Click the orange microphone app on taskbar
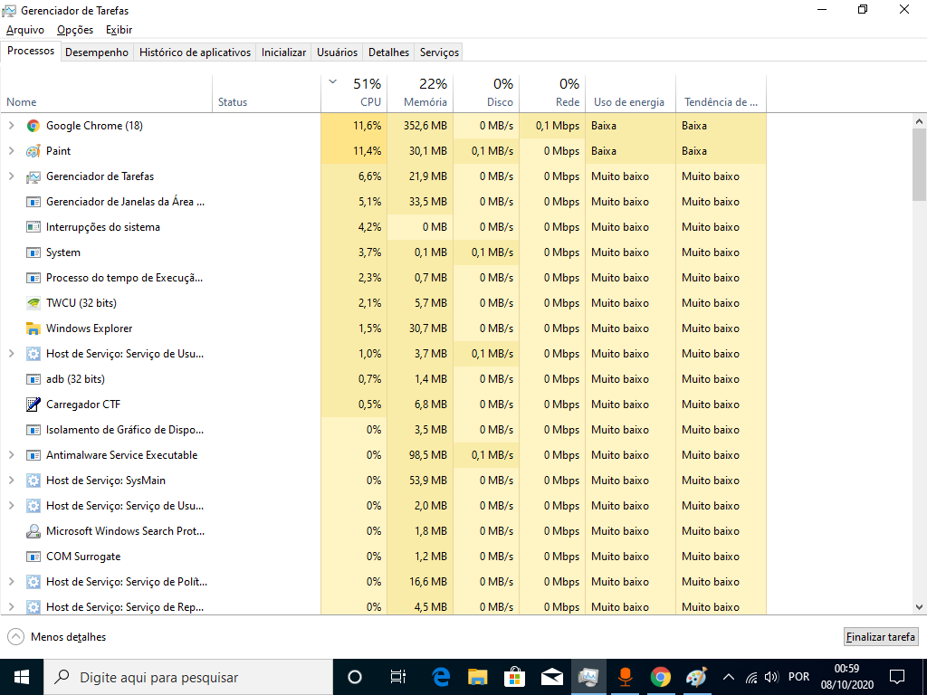This screenshot has height=695, width=927. [x=625, y=677]
